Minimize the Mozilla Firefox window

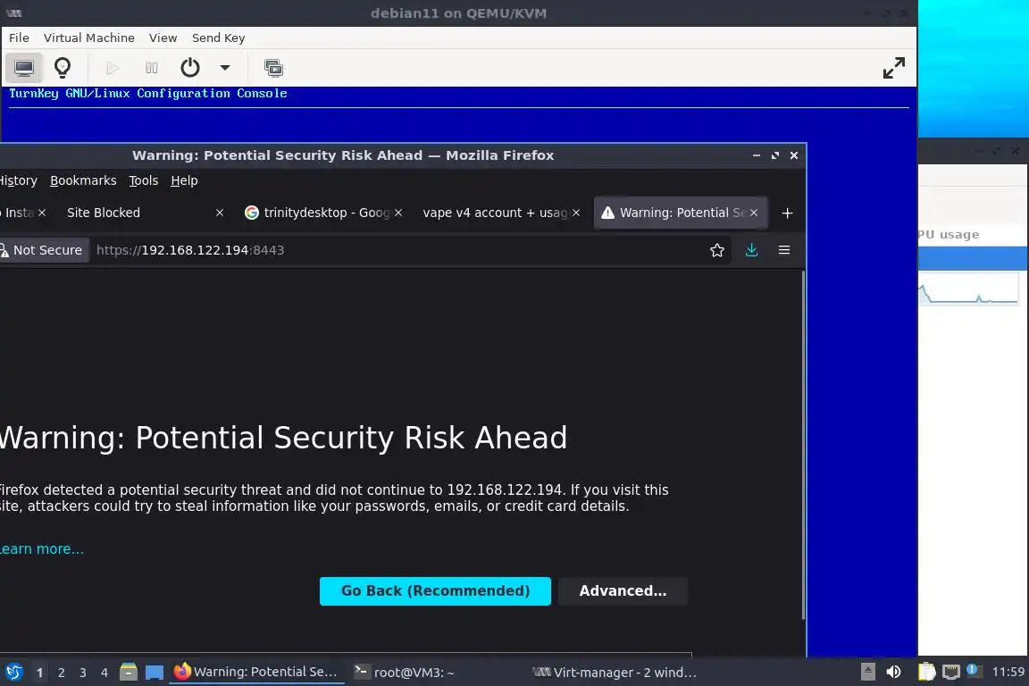coord(757,155)
